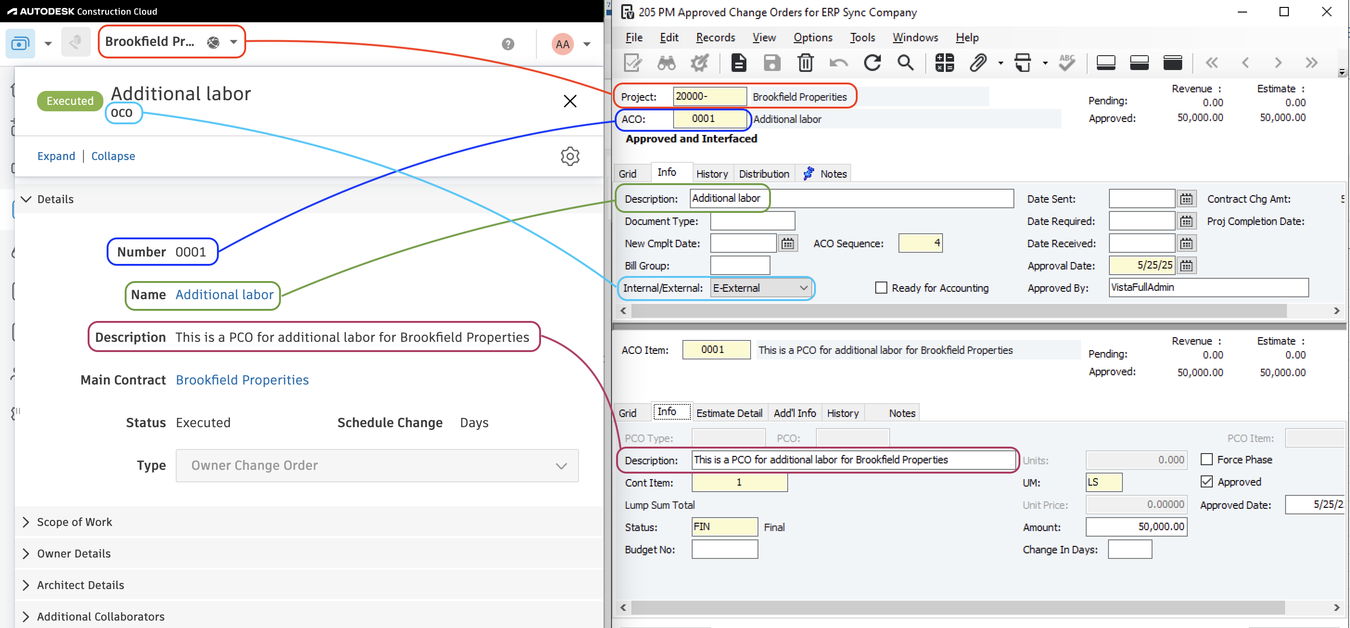Click the binoculars find icon

point(666,63)
